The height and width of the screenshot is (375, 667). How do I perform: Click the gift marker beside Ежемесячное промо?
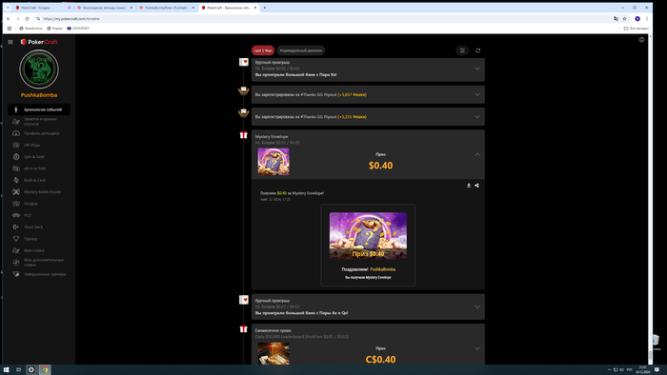243,328
